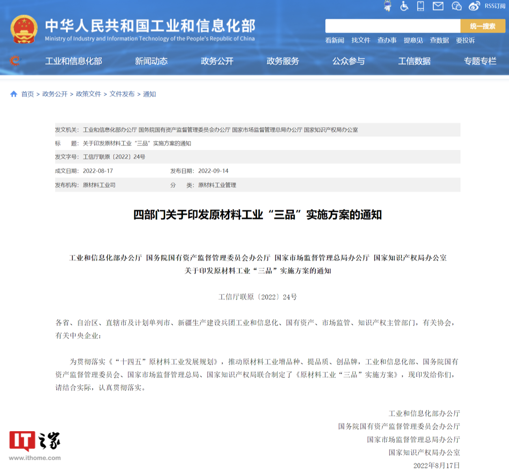Click the bold headline 四部门关于印发原材料工业“三品”实施方案的通知
The image size is (509, 469).
258,215
